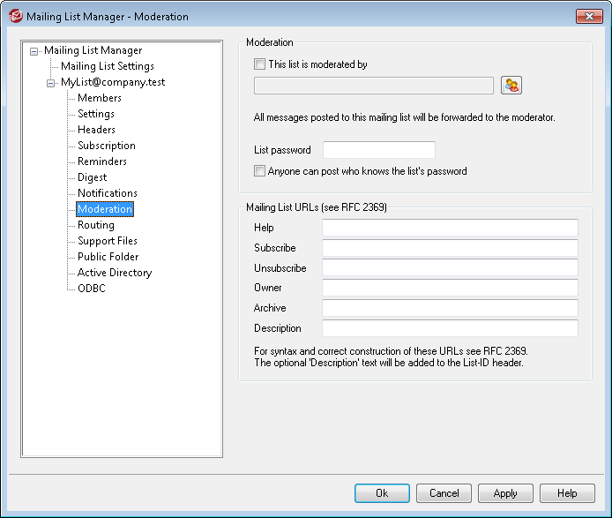The height and width of the screenshot is (518, 612).
Task: Click the MDaemon icon in title bar
Action: click(x=14, y=17)
